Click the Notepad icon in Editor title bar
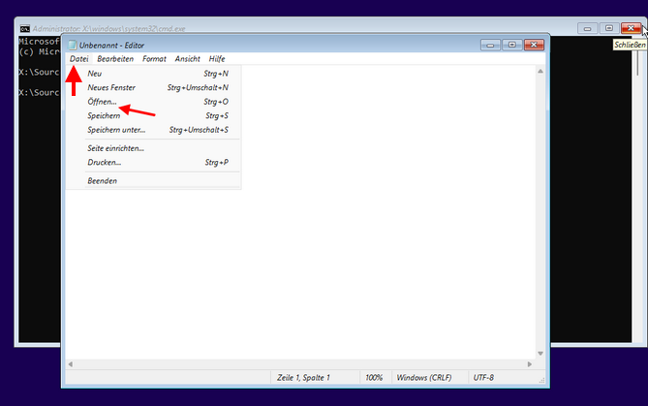The height and width of the screenshot is (406, 648). pyautogui.click(x=73, y=45)
